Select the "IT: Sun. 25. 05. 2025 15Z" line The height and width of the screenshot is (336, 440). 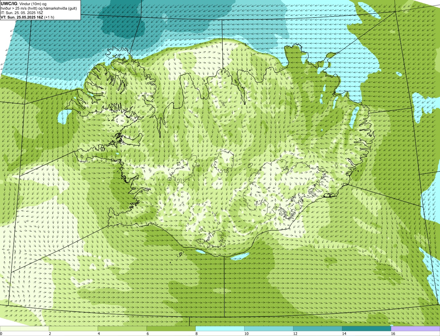[x=22, y=12]
